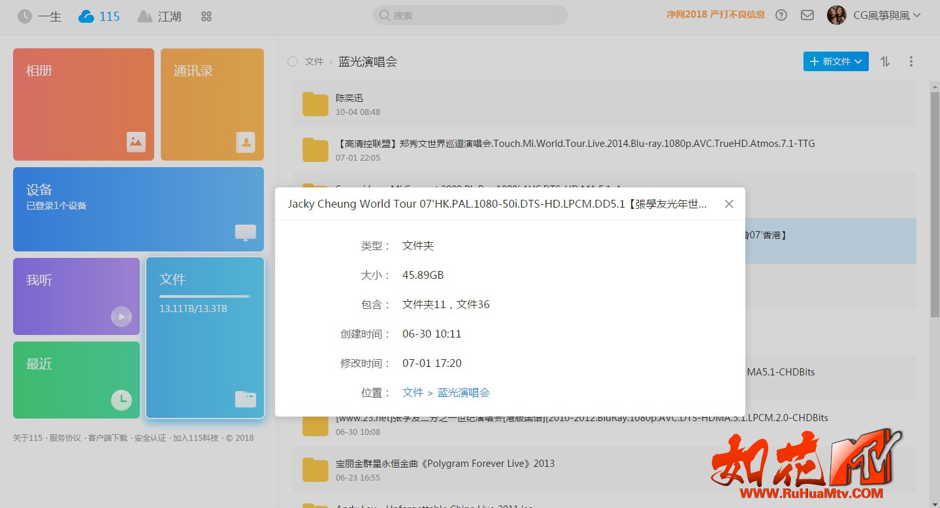Open 安全认证 footer link

(x=150, y=438)
